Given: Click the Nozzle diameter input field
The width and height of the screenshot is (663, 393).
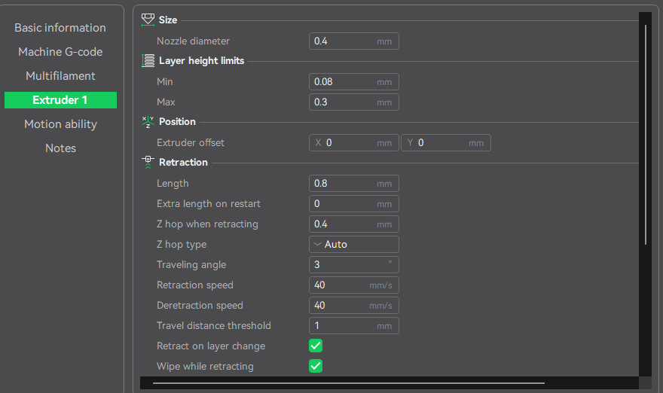Looking at the screenshot, I should [x=354, y=41].
